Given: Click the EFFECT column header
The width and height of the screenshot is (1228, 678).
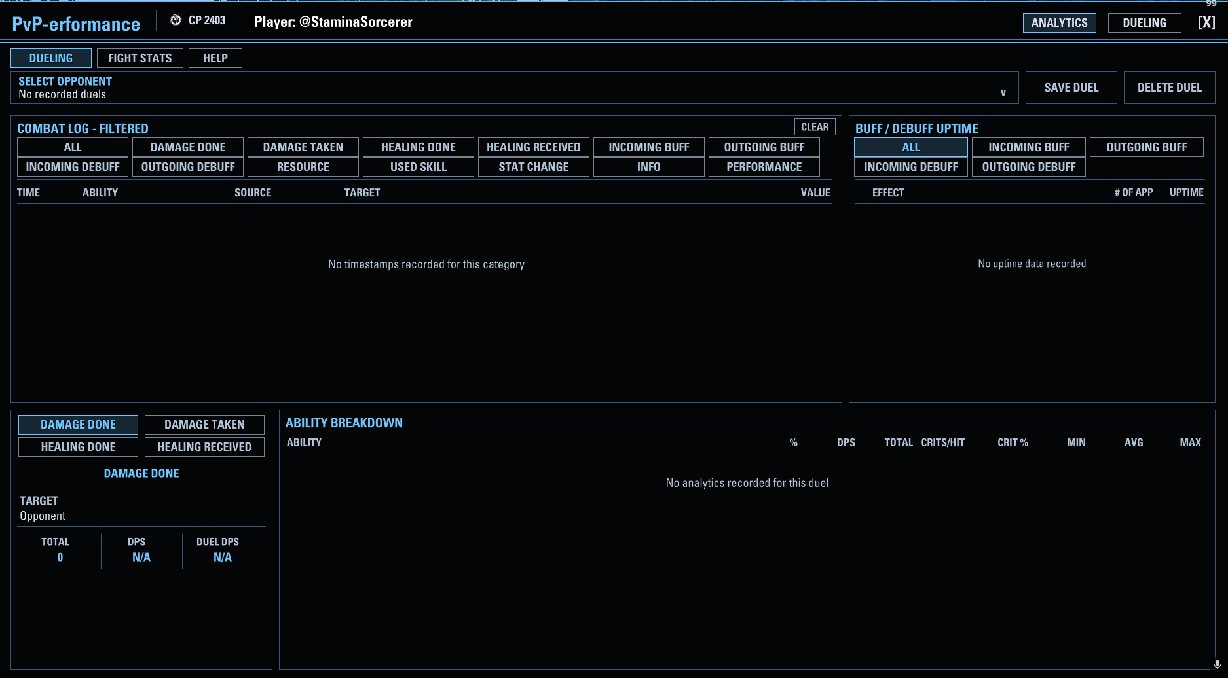Looking at the screenshot, I should (x=888, y=192).
